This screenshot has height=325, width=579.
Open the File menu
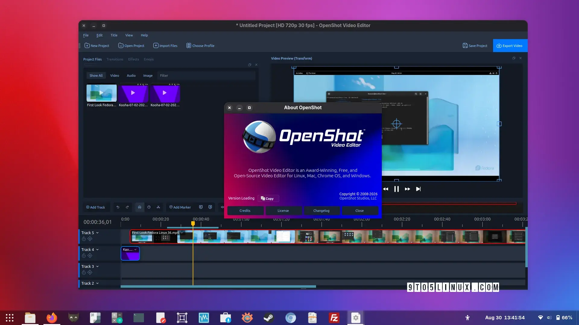click(86, 35)
